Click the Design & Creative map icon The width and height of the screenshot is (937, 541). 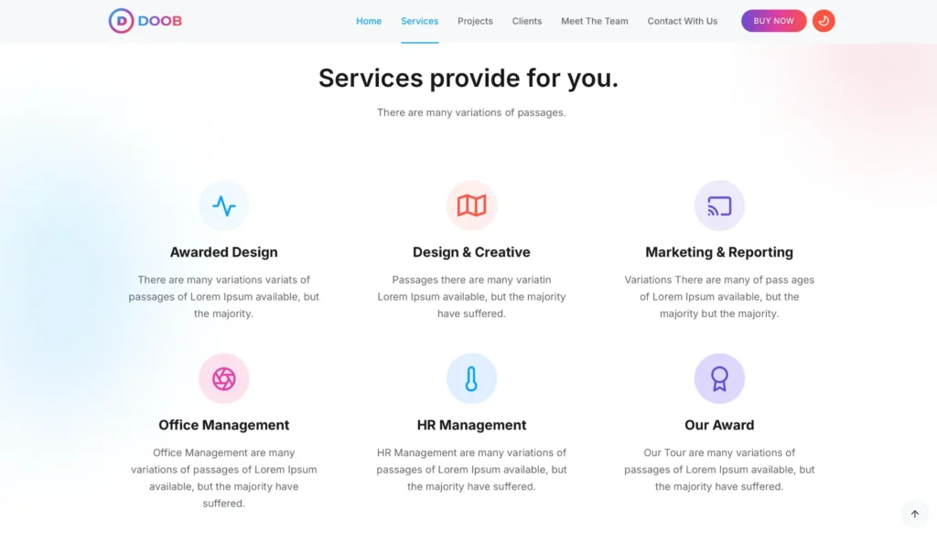[471, 206]
